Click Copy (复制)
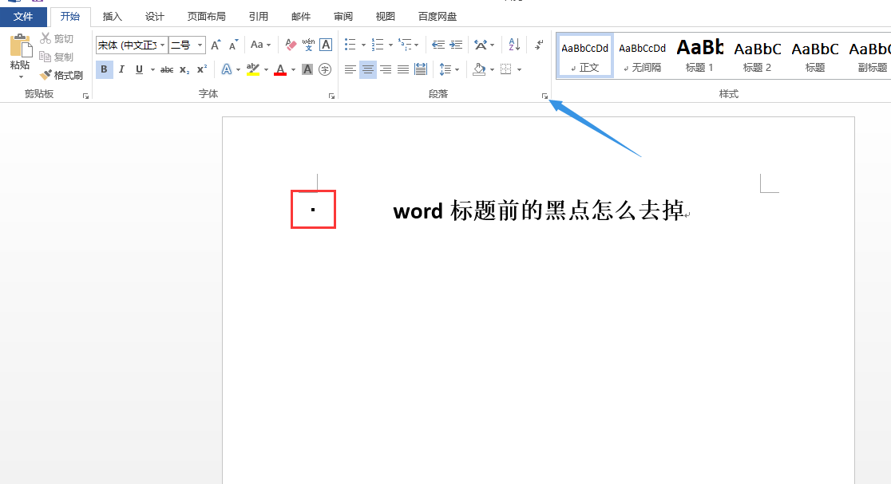 (56, 57)
